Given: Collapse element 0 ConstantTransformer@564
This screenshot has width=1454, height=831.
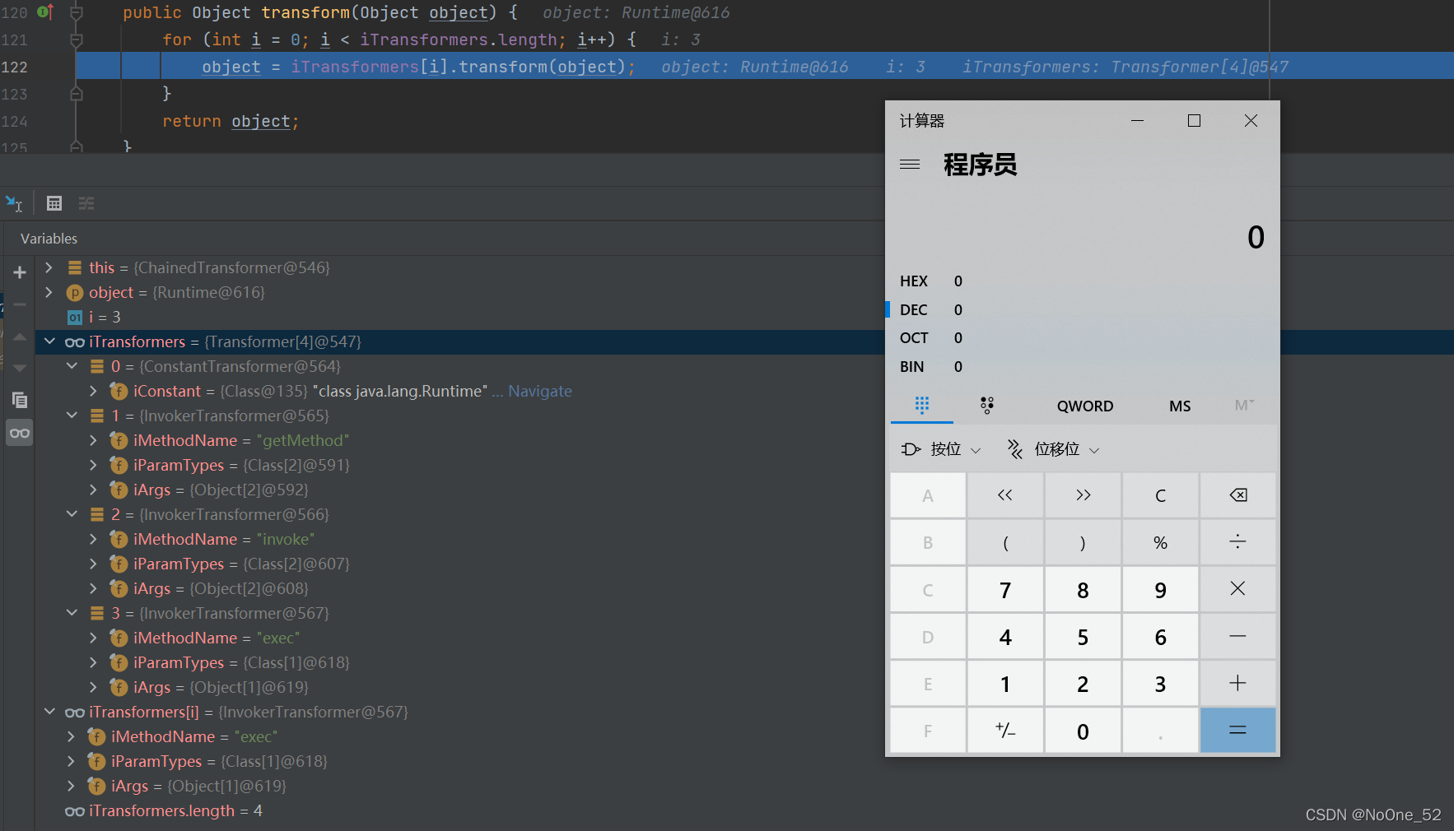Looking at the screenshot, I should click(x=72, y=366).
